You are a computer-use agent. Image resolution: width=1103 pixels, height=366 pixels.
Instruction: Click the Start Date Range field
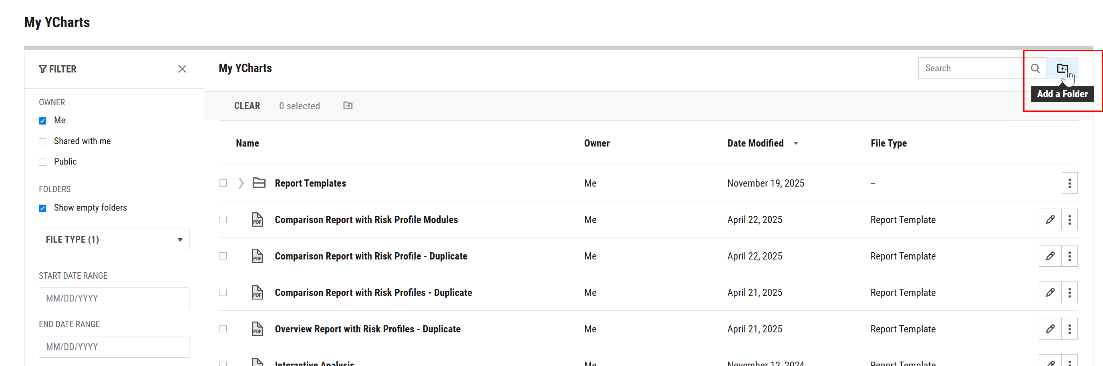pos(114,298)
